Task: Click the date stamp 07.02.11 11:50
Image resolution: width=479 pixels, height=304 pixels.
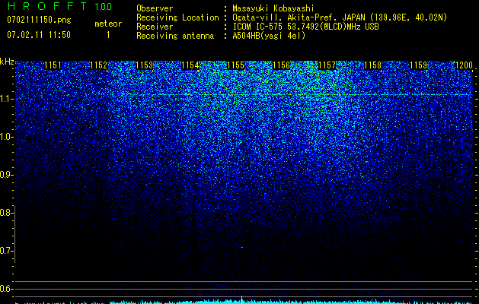Action: coord(39,35)
